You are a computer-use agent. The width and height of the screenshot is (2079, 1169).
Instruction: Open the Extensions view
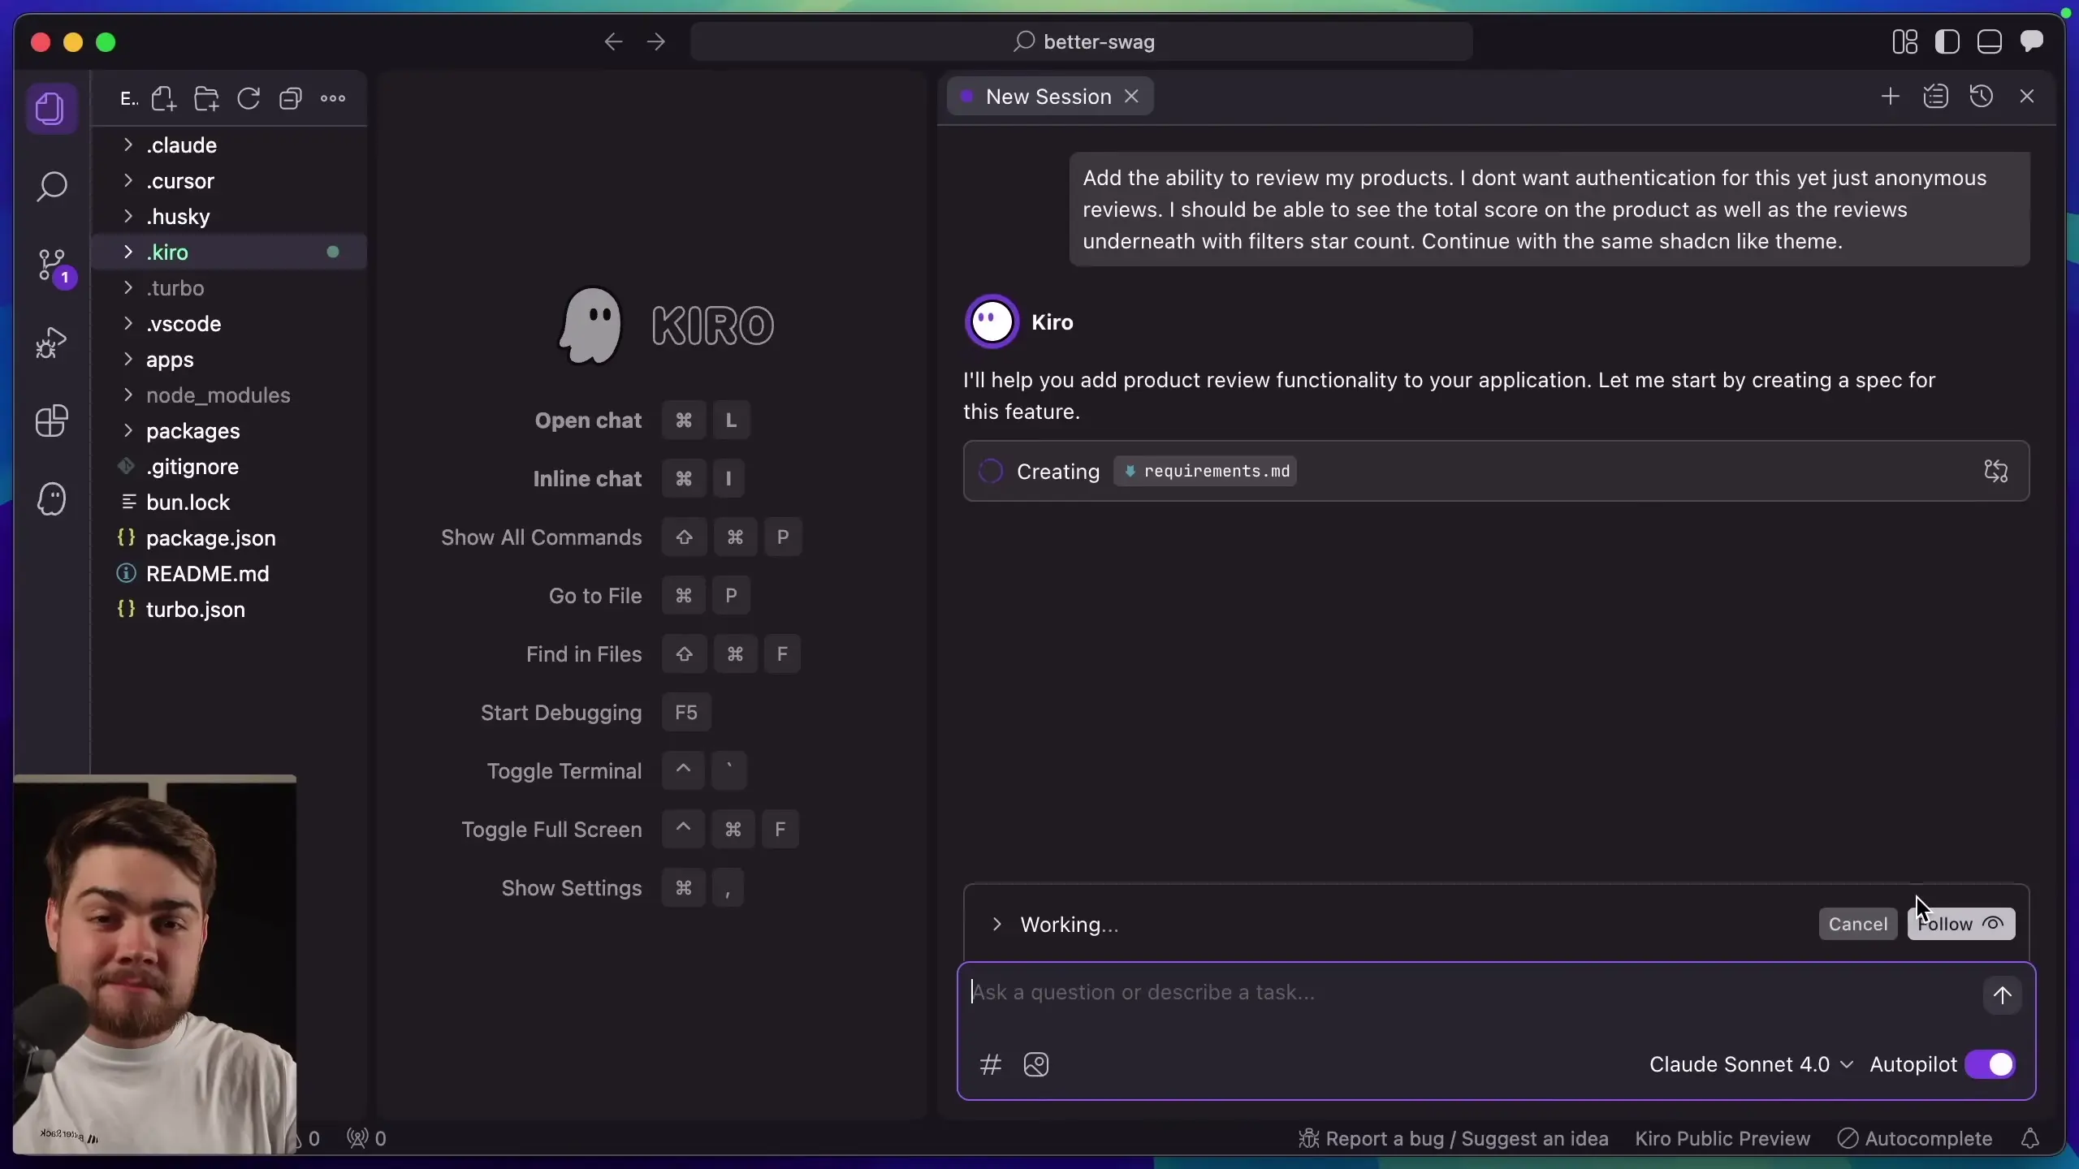click(x=51, y=421)
